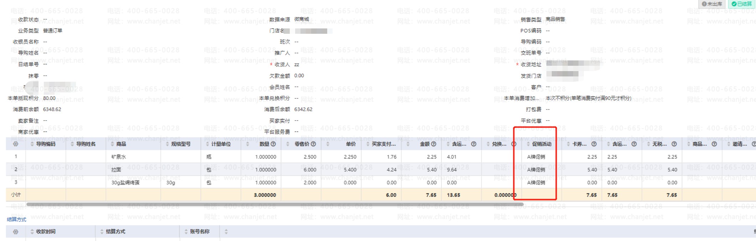Sort by 导购姓名 column arrows
The height and width of the screenshot is (241, 756).
pyautogui.click(x=72, y=144)
